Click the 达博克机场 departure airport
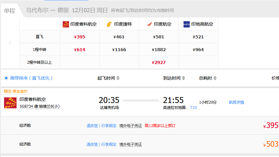This screenshot has width=279, height=157. tap(109, 107)
